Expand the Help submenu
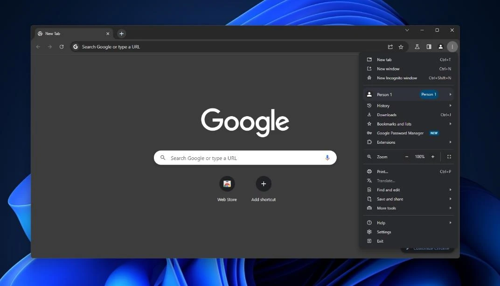Image resolution: width=500 pixels, height=286 pixels. point(409,223)
